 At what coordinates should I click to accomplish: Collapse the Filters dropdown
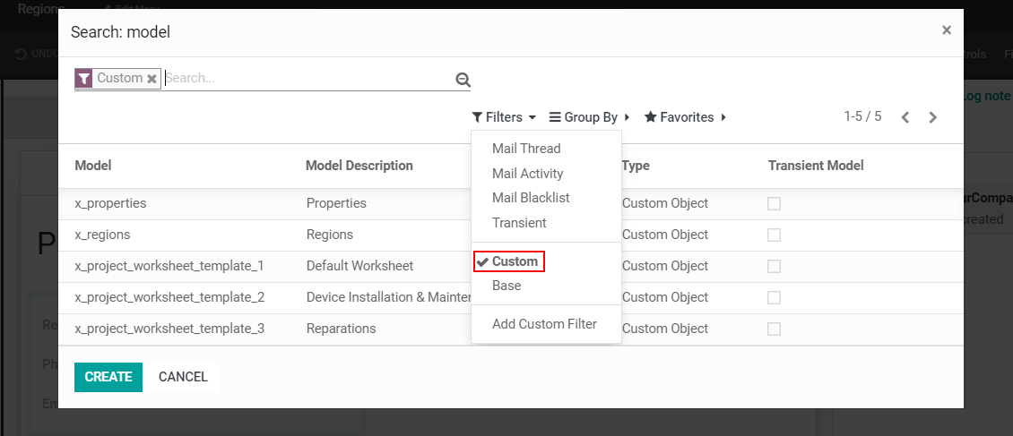pyautogui.click(x=504, y=117)
